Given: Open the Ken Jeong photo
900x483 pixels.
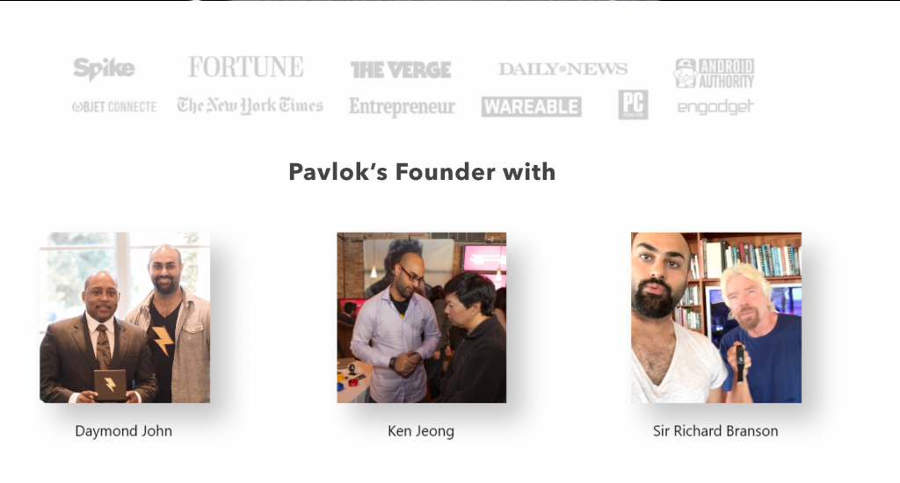Looking at the screenshot, I should click(x=421, y=317).
